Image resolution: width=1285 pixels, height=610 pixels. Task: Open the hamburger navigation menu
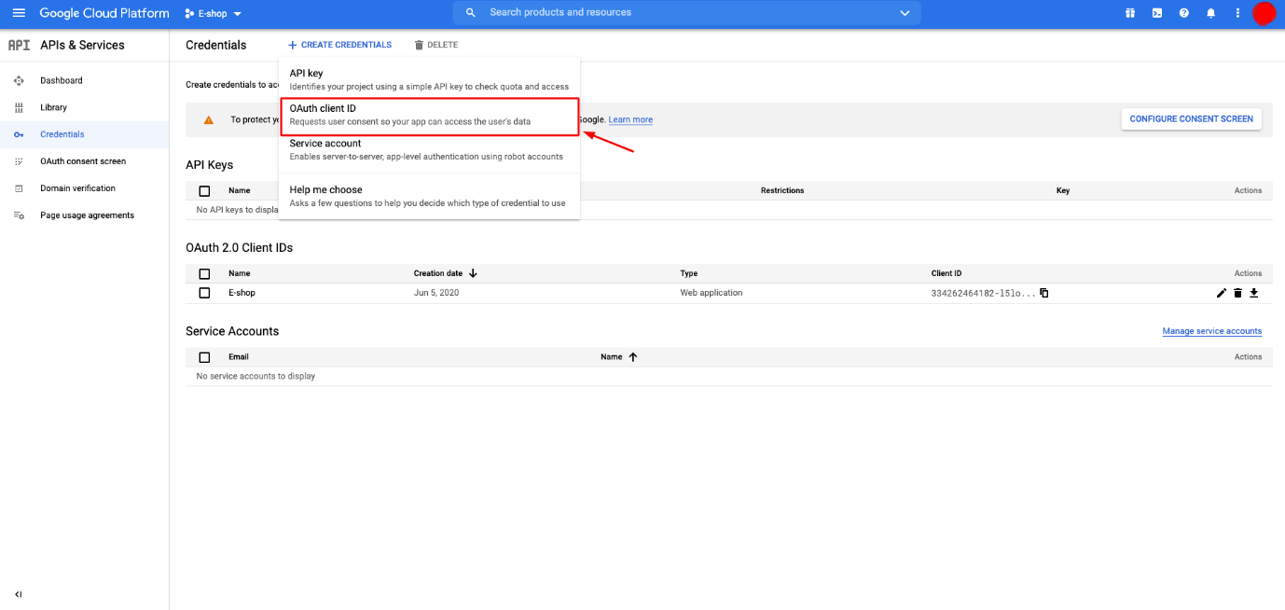[x=19, y=13]
